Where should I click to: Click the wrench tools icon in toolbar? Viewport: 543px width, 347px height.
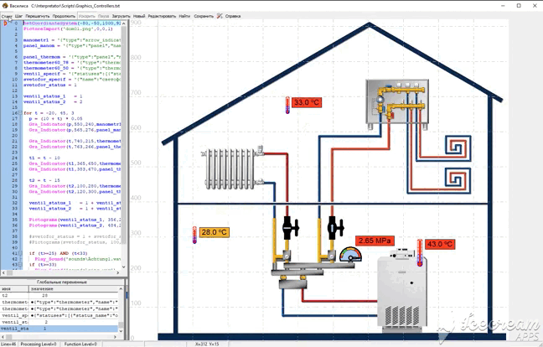tap(220, 16)
